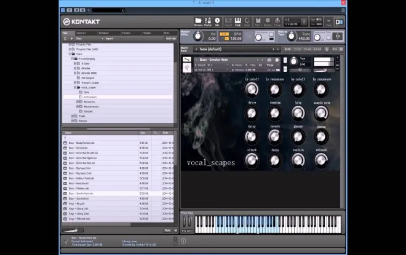Viewport: 406px width, 255px height.
Task: Minimize rack view icon
Action: tap(328, 22)
